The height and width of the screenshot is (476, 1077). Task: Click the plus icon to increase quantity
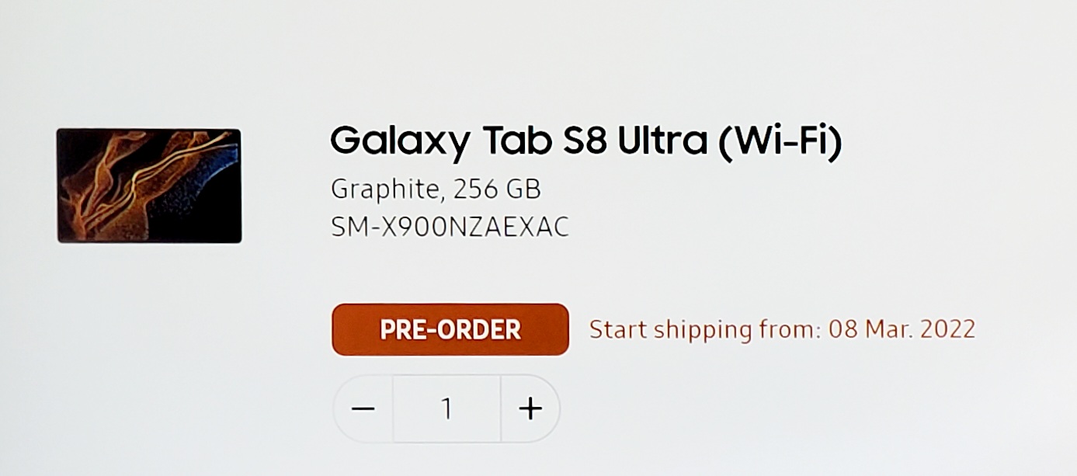point(530,408)
